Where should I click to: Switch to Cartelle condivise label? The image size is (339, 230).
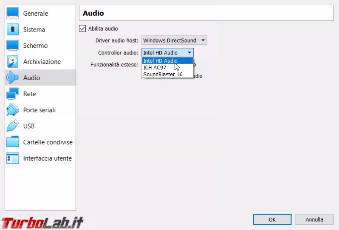click(x=48, y=142)
